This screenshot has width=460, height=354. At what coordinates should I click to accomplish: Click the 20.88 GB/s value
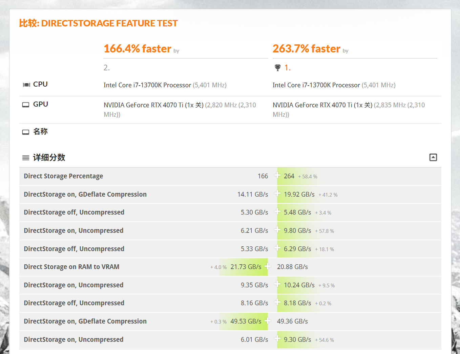coord(292,267)
